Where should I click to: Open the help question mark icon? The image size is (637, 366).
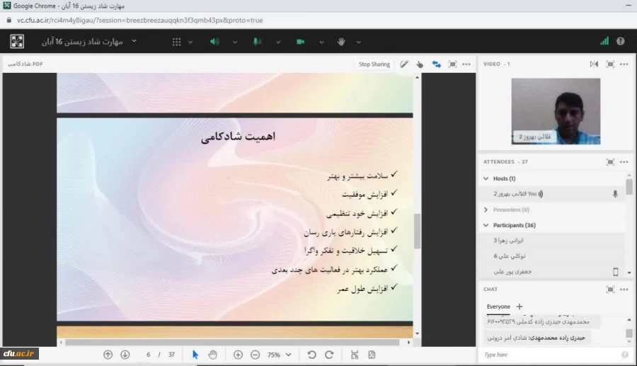pyautogui.click(x=620, y=41)
